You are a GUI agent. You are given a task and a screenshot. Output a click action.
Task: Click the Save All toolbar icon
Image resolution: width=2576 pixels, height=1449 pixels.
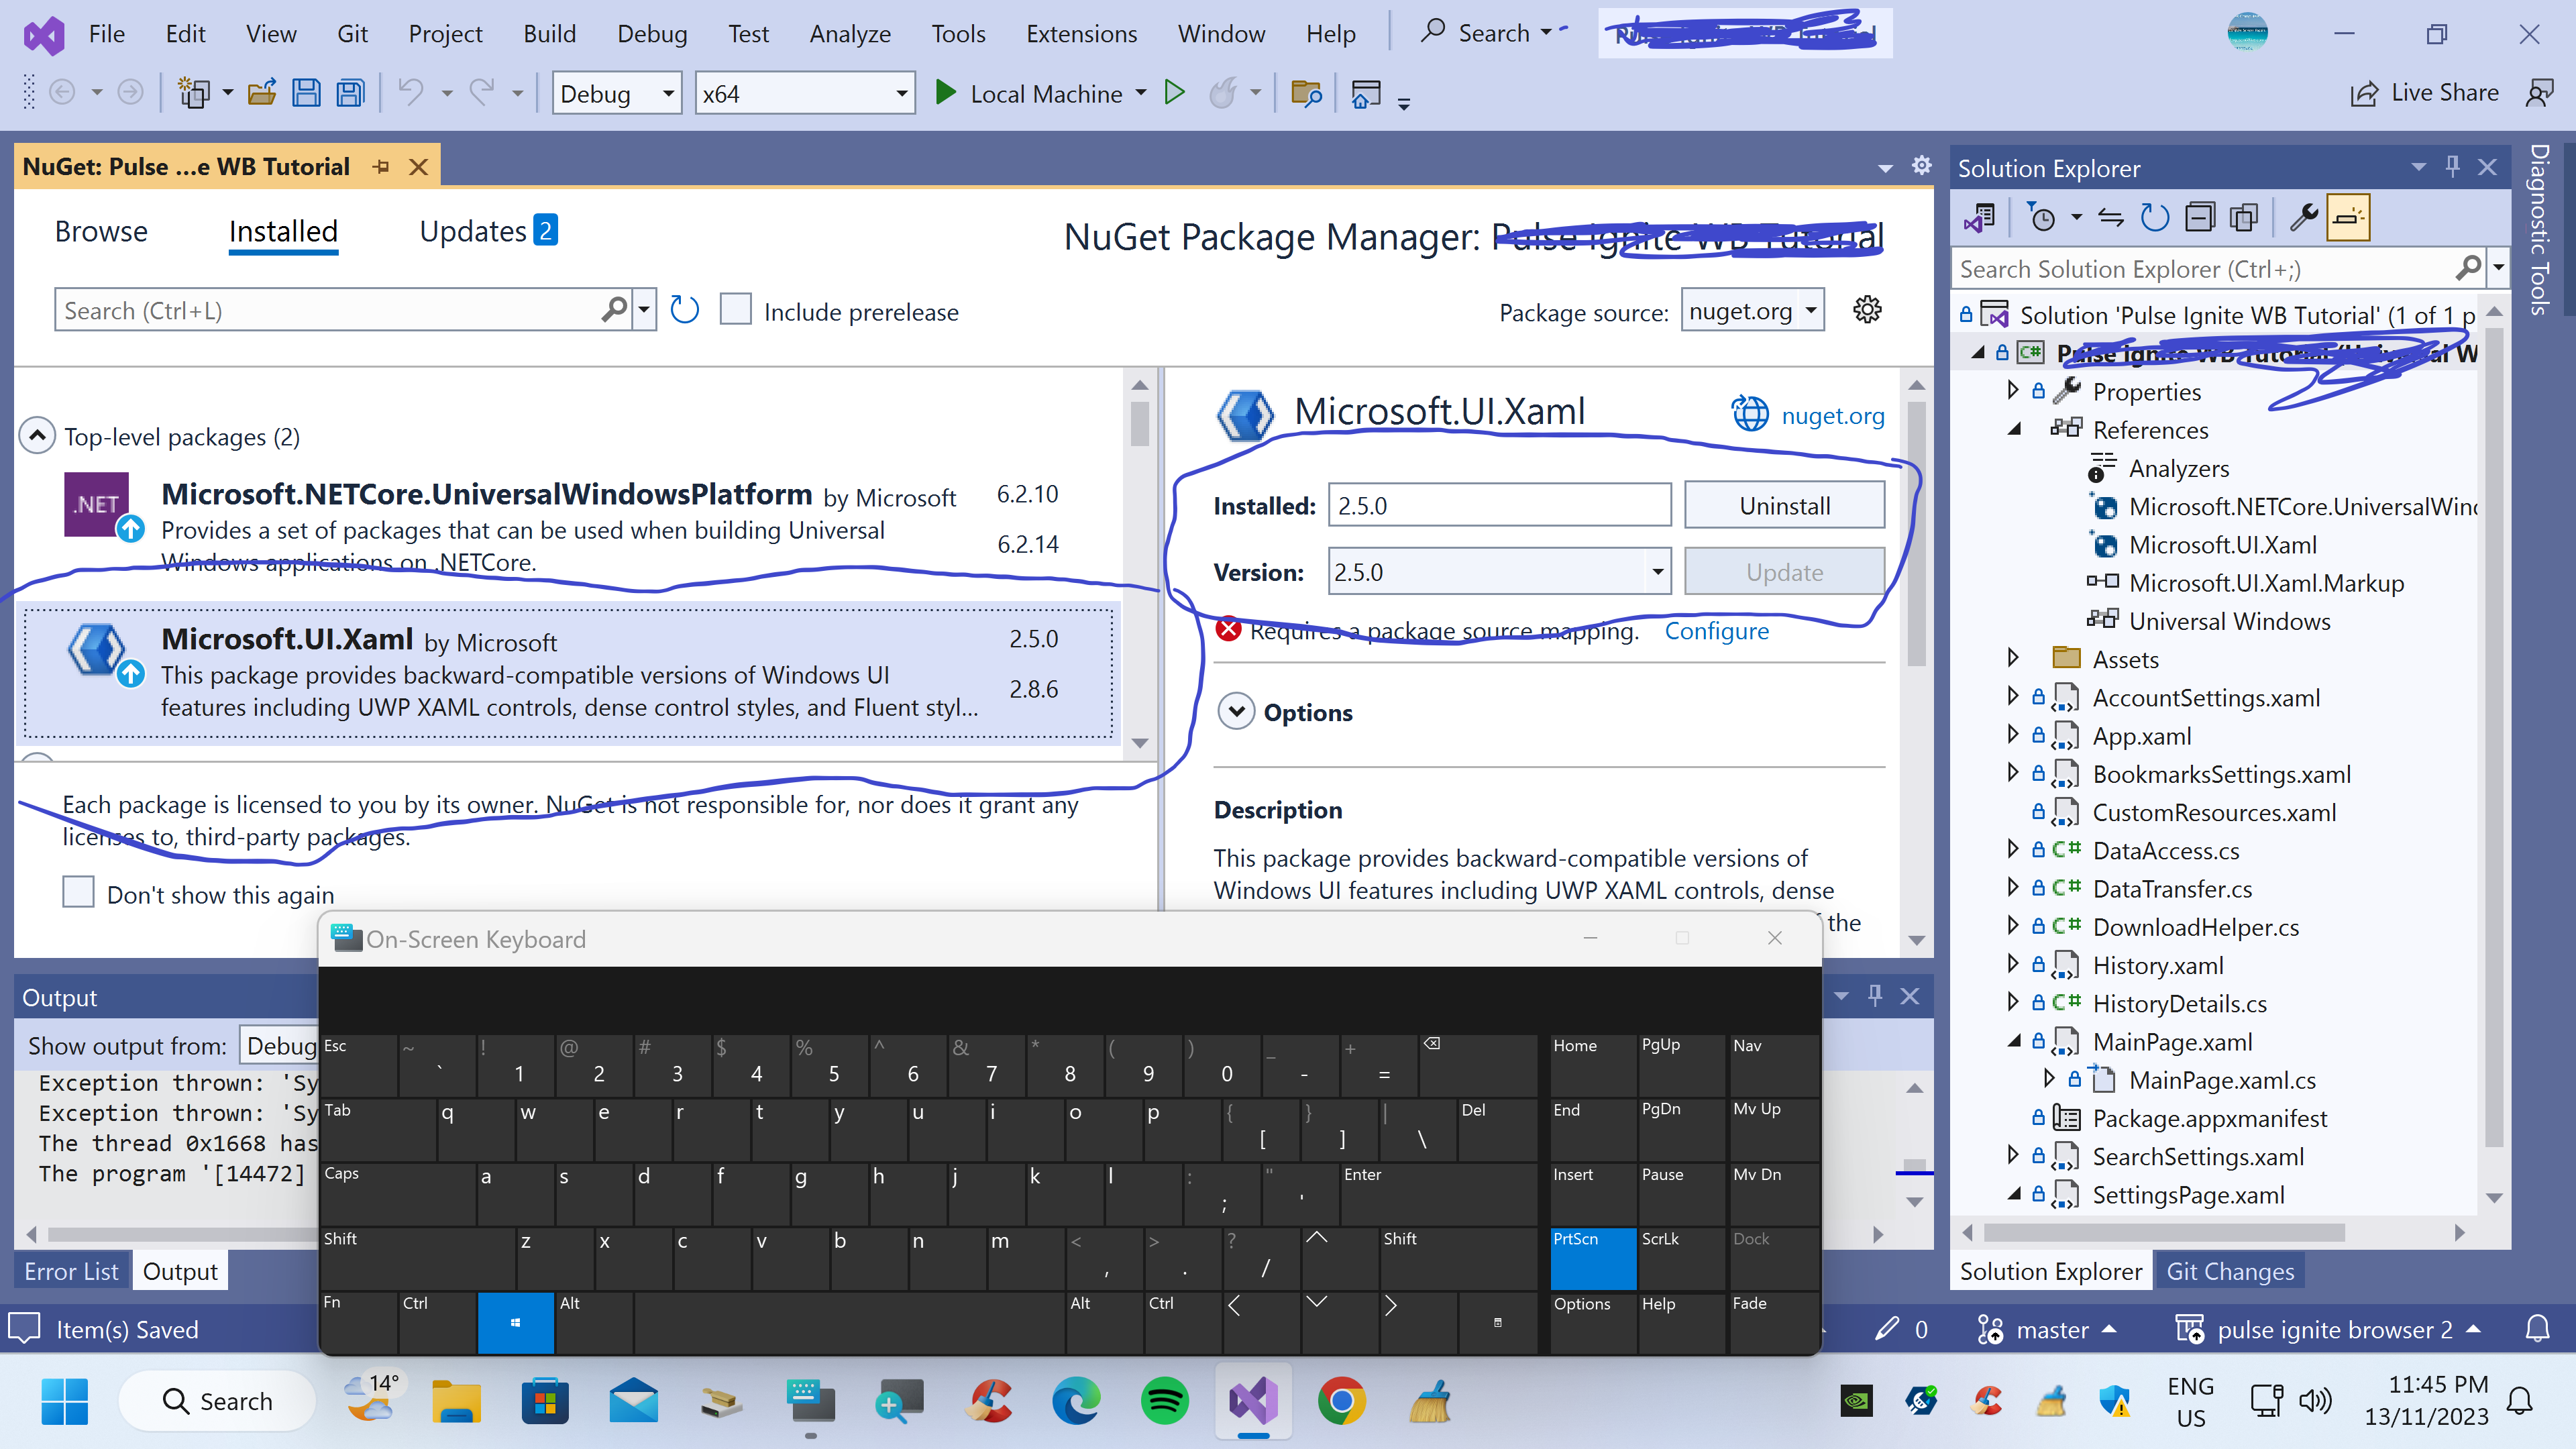[351, 93]
